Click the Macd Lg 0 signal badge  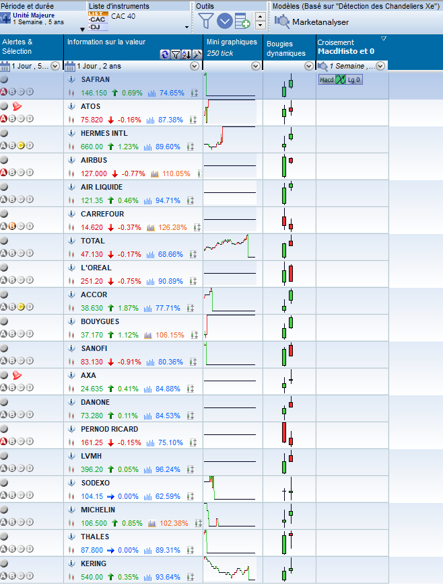coord(340,80)
